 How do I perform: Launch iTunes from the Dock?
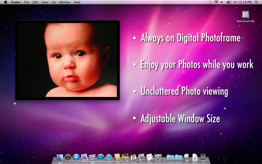[101, 157]
